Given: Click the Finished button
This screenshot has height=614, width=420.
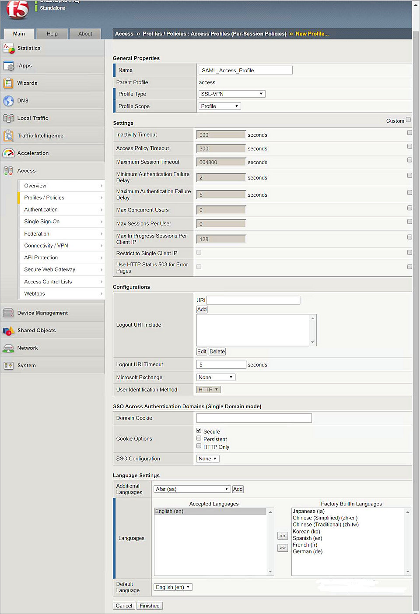Looking at the screenshot, I should click(149, 606).
